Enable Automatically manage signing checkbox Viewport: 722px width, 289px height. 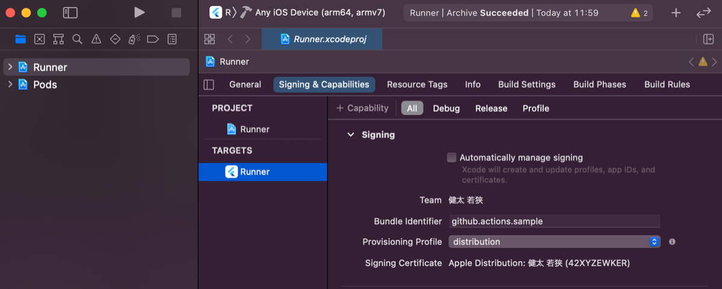(x=452, y=157)
